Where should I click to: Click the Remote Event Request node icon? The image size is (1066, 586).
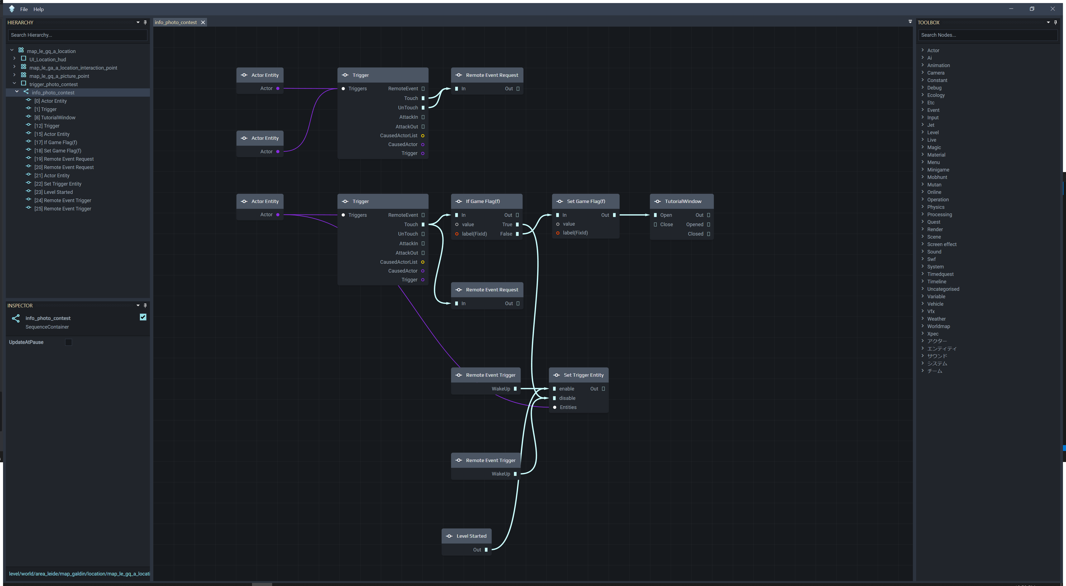pyautogui.click(x=459, y=75)
